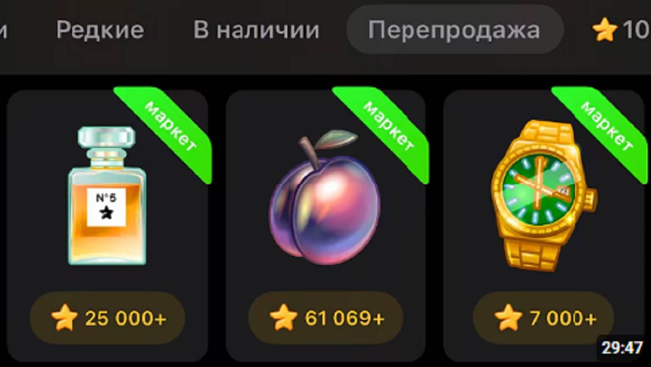This screenshot has width=651, height=367.
Task: Select the Перепродажа tab
Action: [x=454, y=29]
